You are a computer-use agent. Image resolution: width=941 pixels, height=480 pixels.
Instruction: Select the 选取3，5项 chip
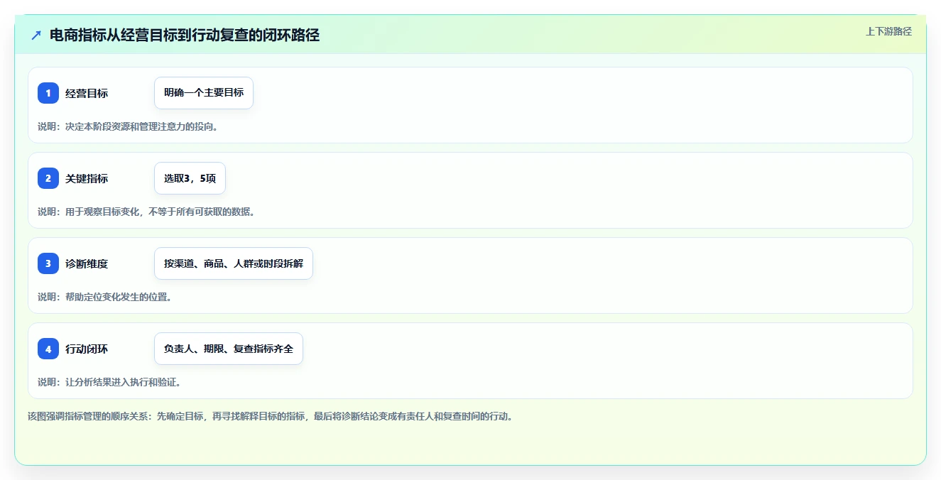click(x=190, y=178)
